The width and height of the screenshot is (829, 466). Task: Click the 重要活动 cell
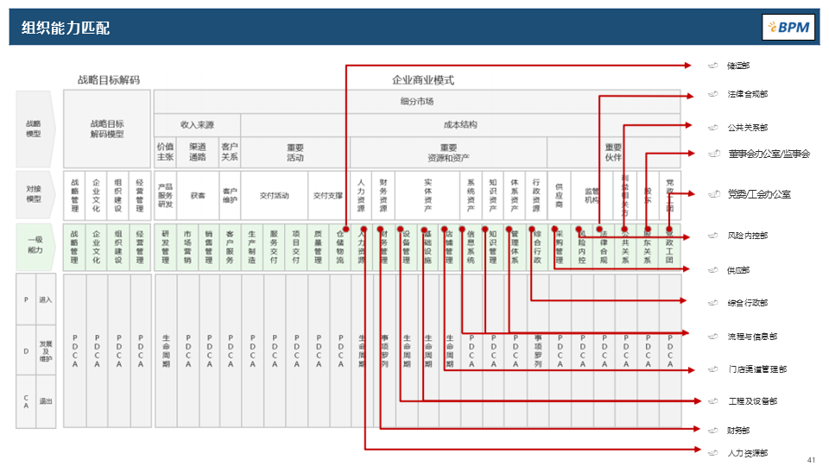[x=295, y=152]
